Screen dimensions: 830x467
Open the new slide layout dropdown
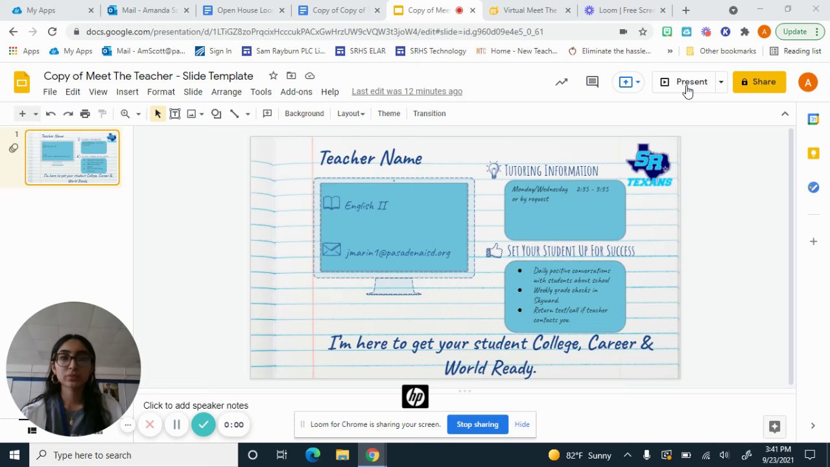(x=36, y=114)
